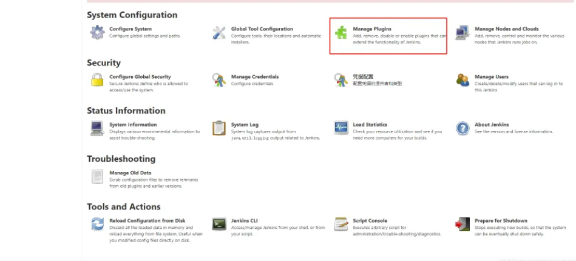Click the 'Discard all the loaded data in memory' description

pyautogui.click(x=156, y=234)
